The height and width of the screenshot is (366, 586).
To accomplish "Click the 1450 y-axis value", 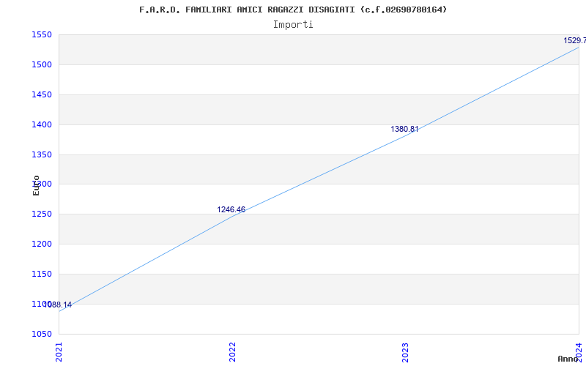I will pos(42,94).
